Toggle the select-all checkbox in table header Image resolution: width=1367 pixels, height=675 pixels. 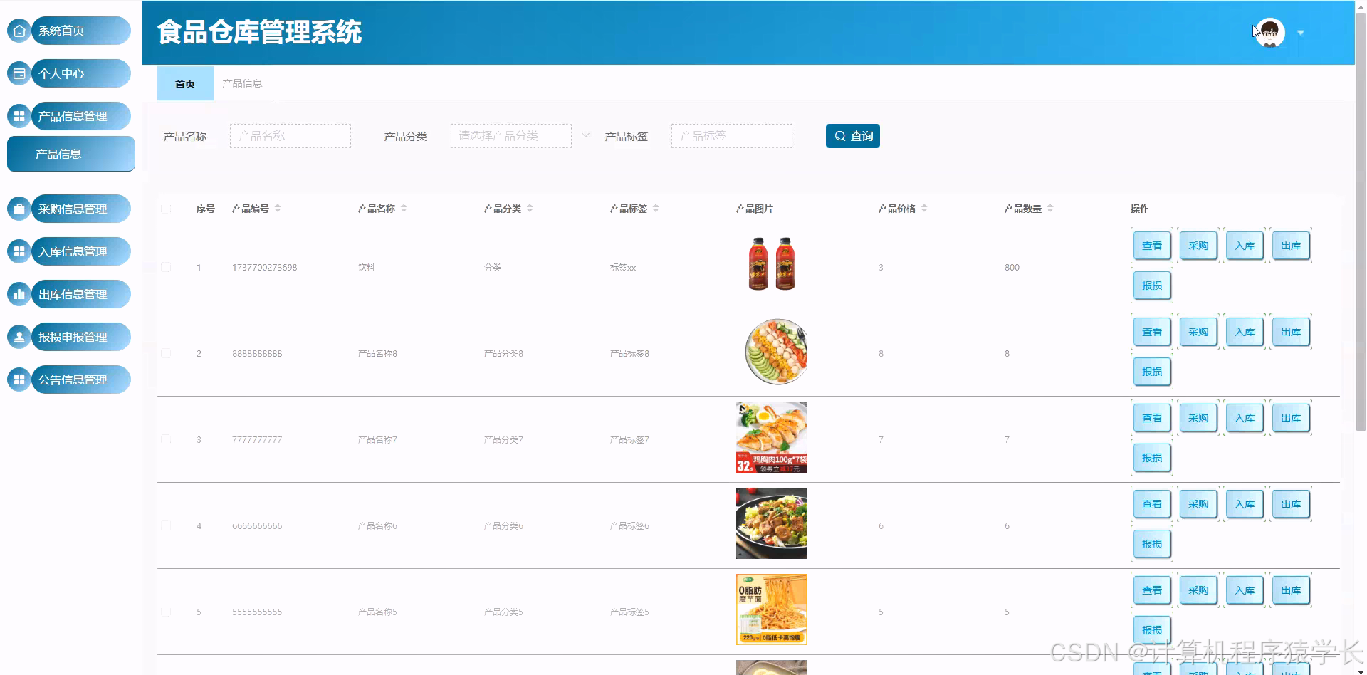point(166,209)
